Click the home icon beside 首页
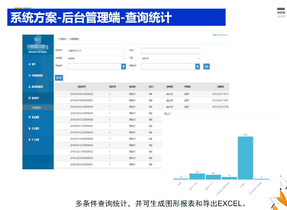The width and height of the screenshot is (287, 210). [29, 64]
